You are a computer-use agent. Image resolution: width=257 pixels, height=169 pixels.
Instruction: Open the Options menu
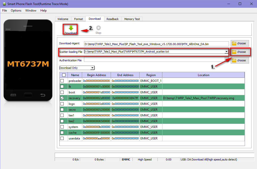(16, 11)
